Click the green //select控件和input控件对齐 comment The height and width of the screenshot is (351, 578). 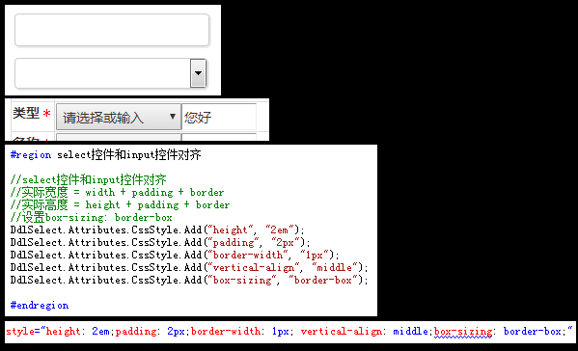pyautogui.click(x=88, y=179)
